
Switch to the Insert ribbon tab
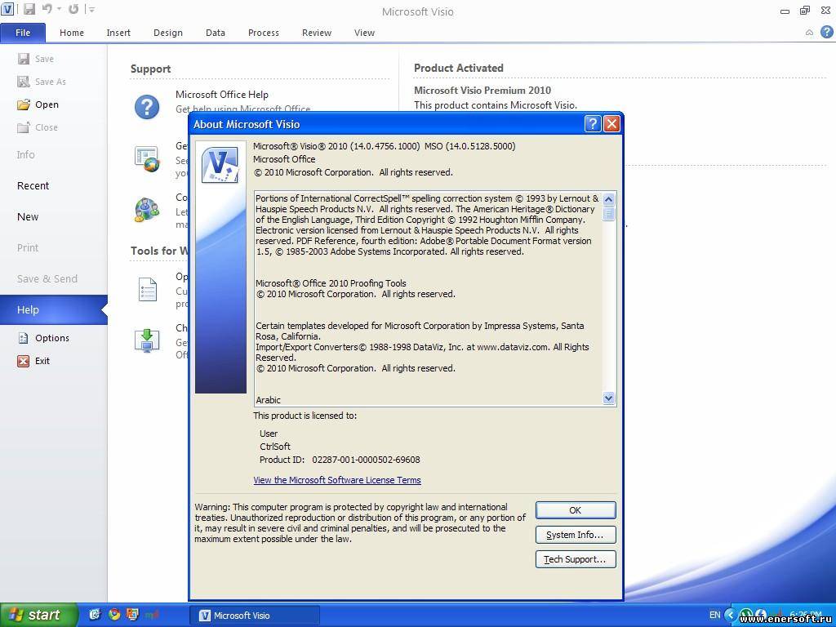tap(118, 33)
